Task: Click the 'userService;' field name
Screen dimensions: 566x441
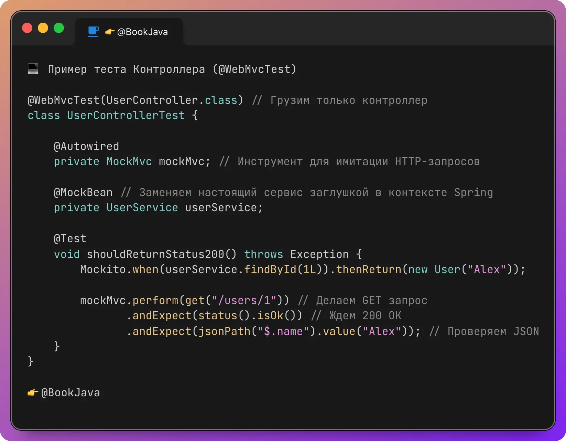Action: [224, 207]
